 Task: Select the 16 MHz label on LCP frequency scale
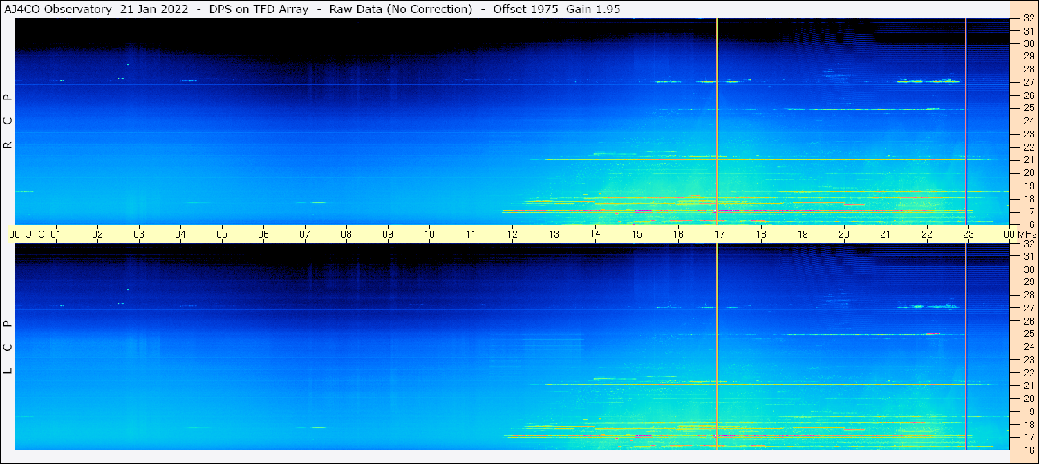pyautogui.click(x=1029, y=449)
